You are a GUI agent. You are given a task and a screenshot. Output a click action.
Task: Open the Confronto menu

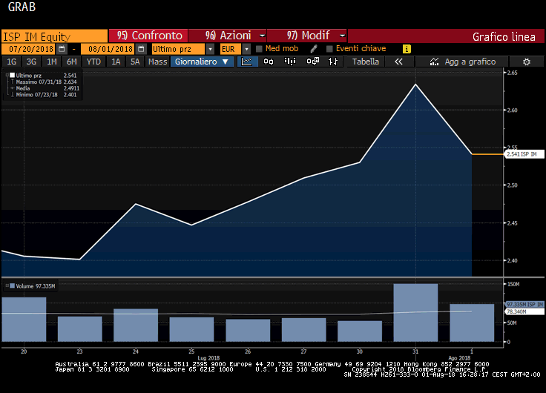click(x=148, y=36)
